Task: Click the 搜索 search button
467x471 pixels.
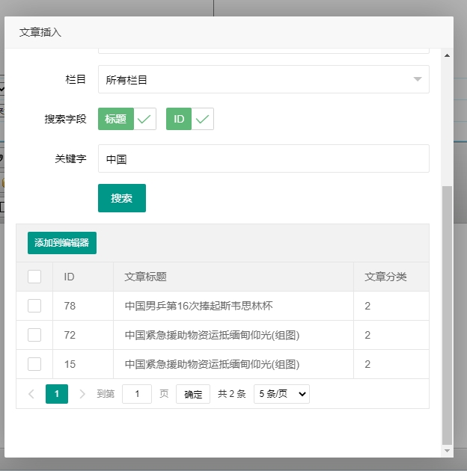Action: point(122,198)
